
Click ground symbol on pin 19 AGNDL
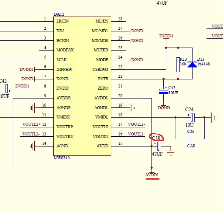132,108
